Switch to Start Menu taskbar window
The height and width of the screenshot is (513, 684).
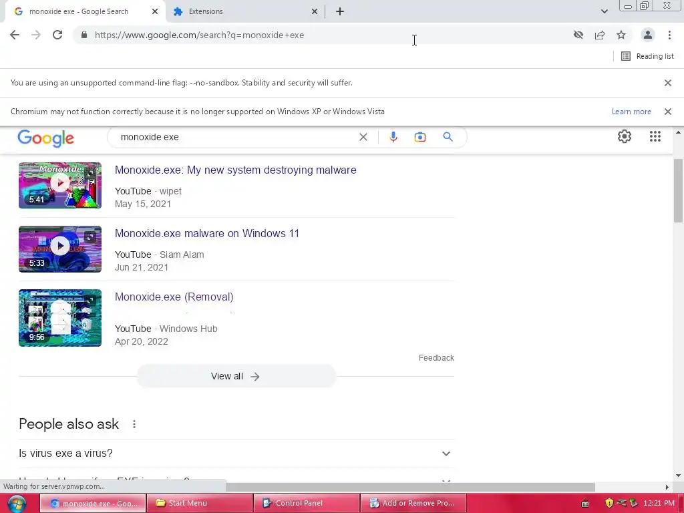(x=200, y=503)
